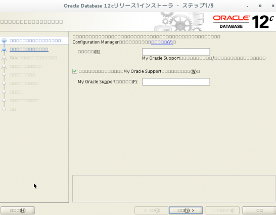Click the email field labeled (M)

[176, 52]
